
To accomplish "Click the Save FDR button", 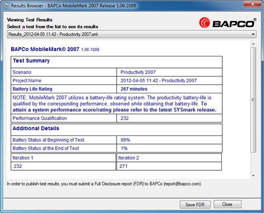I will [195, 205].
